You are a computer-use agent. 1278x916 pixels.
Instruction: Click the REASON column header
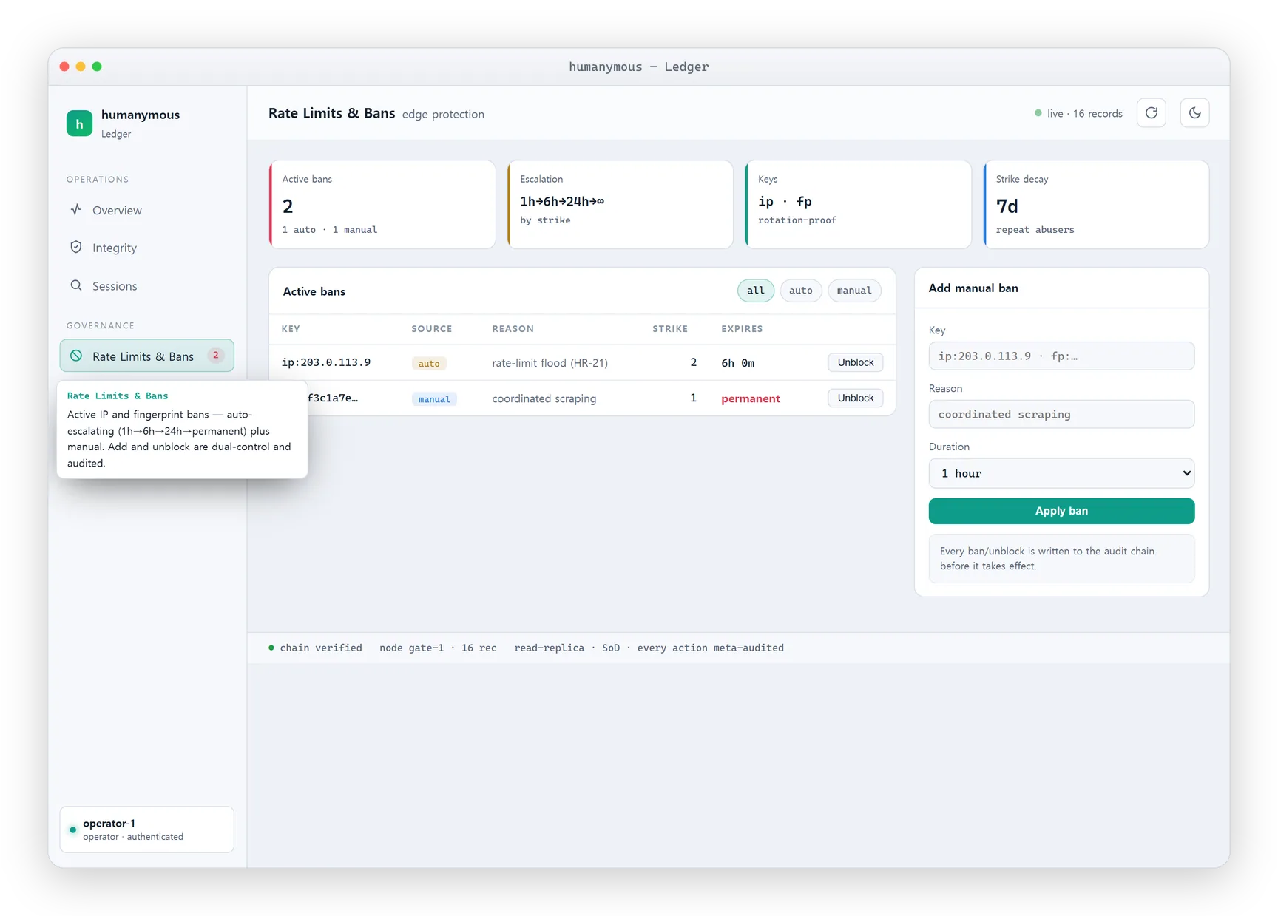tap(513, 329)
